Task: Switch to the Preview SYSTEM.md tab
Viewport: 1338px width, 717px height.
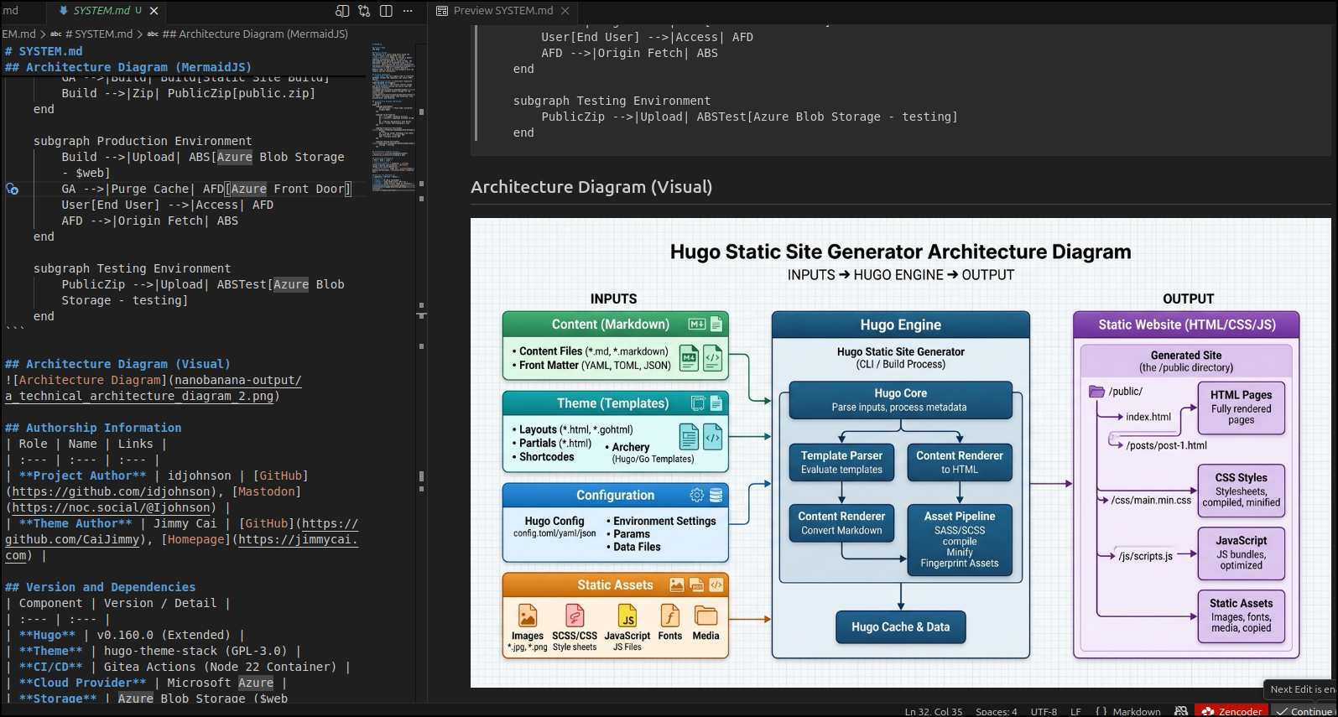Action: tap(502, 11)
